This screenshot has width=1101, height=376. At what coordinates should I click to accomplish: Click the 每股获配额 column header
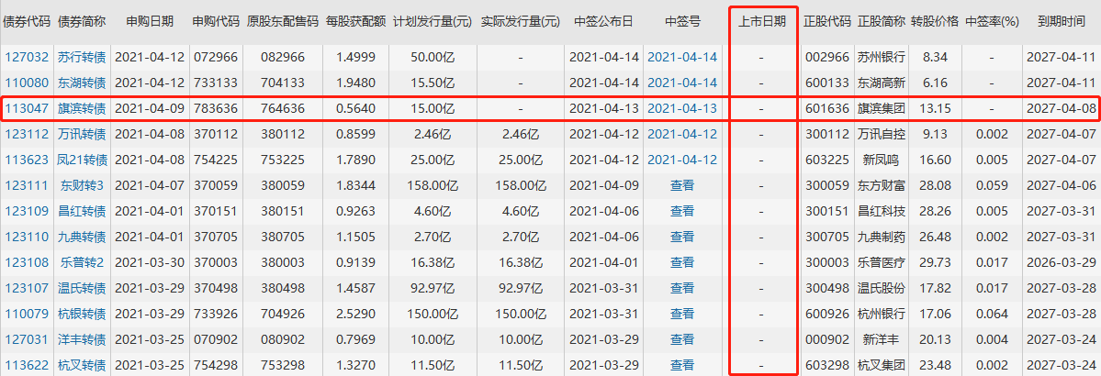coord(356,22)
